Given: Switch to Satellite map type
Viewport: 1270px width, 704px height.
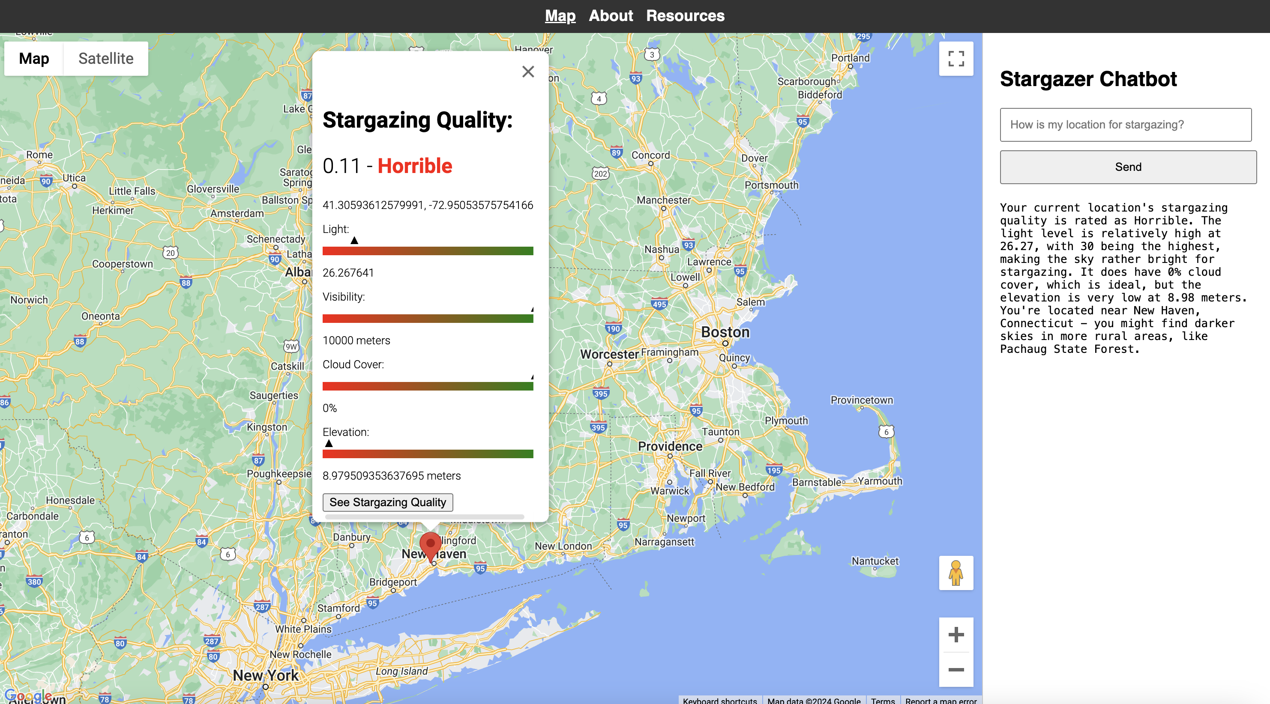Looking at the screenshot, I should (105, 59).
